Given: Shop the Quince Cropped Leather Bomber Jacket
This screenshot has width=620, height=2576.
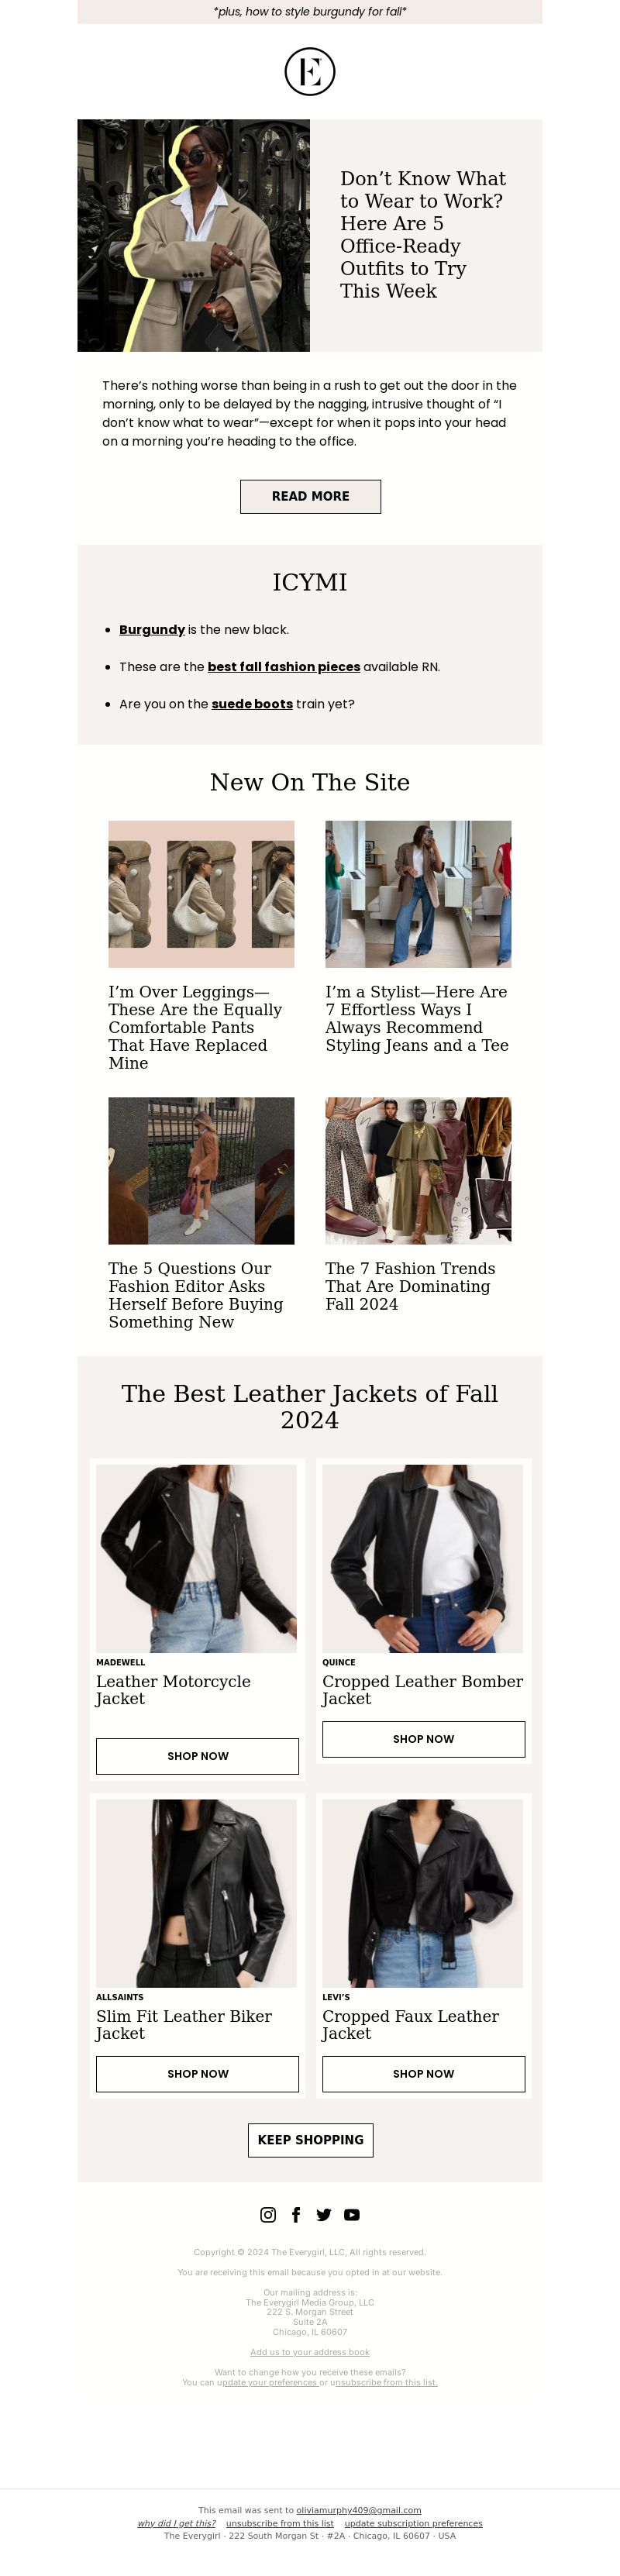Looking at the screenshot, I should [x=423, y=1739].
